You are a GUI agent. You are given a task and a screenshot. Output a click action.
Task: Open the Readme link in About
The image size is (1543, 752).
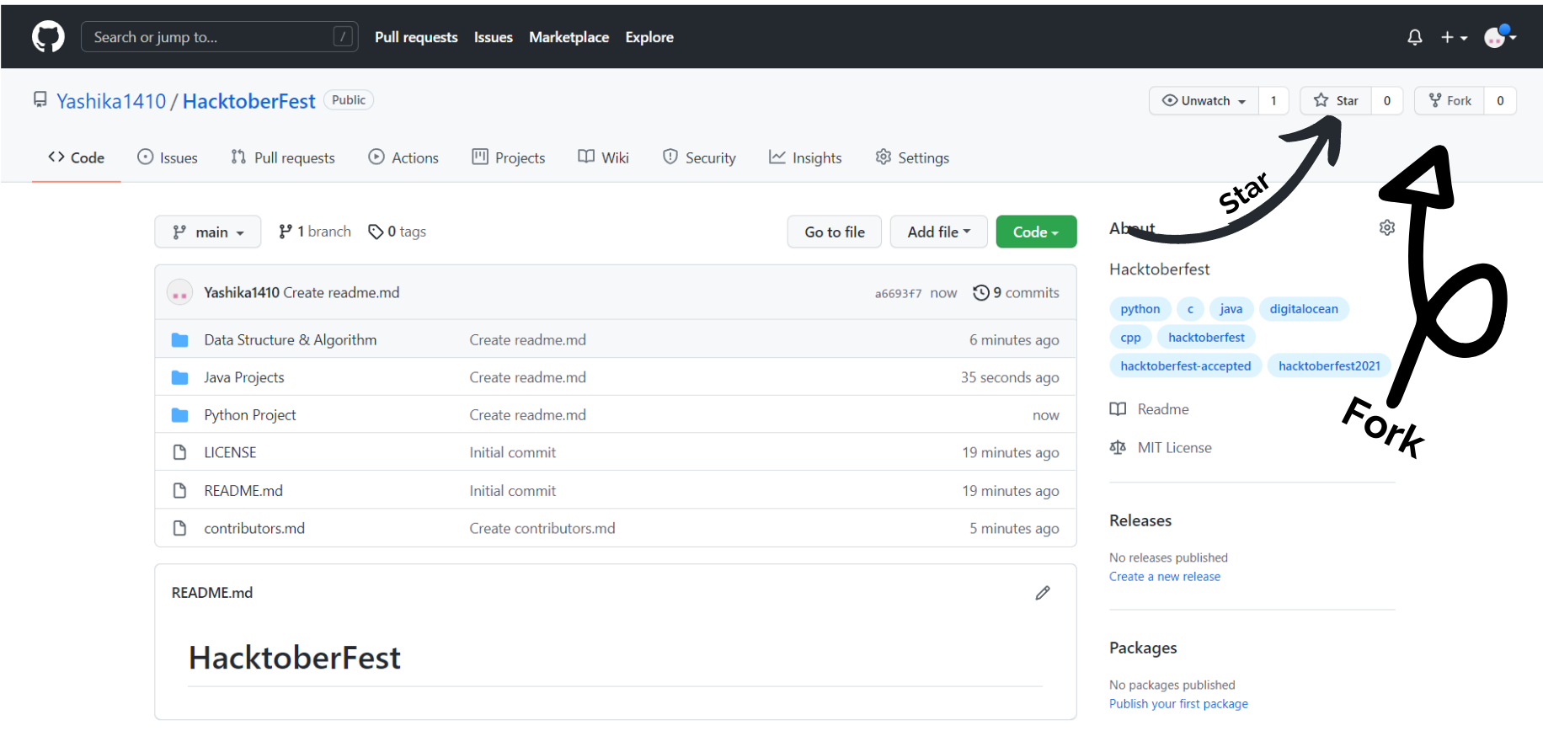(1150, 409)
